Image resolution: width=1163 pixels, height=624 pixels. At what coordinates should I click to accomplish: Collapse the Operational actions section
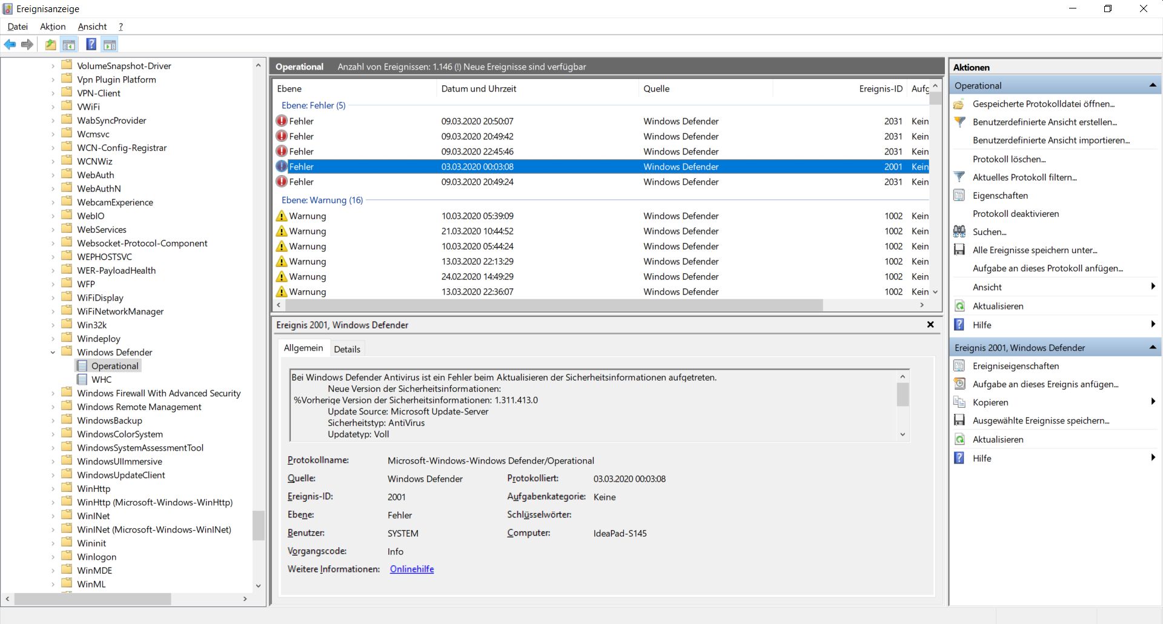[x=1153, y=85]
